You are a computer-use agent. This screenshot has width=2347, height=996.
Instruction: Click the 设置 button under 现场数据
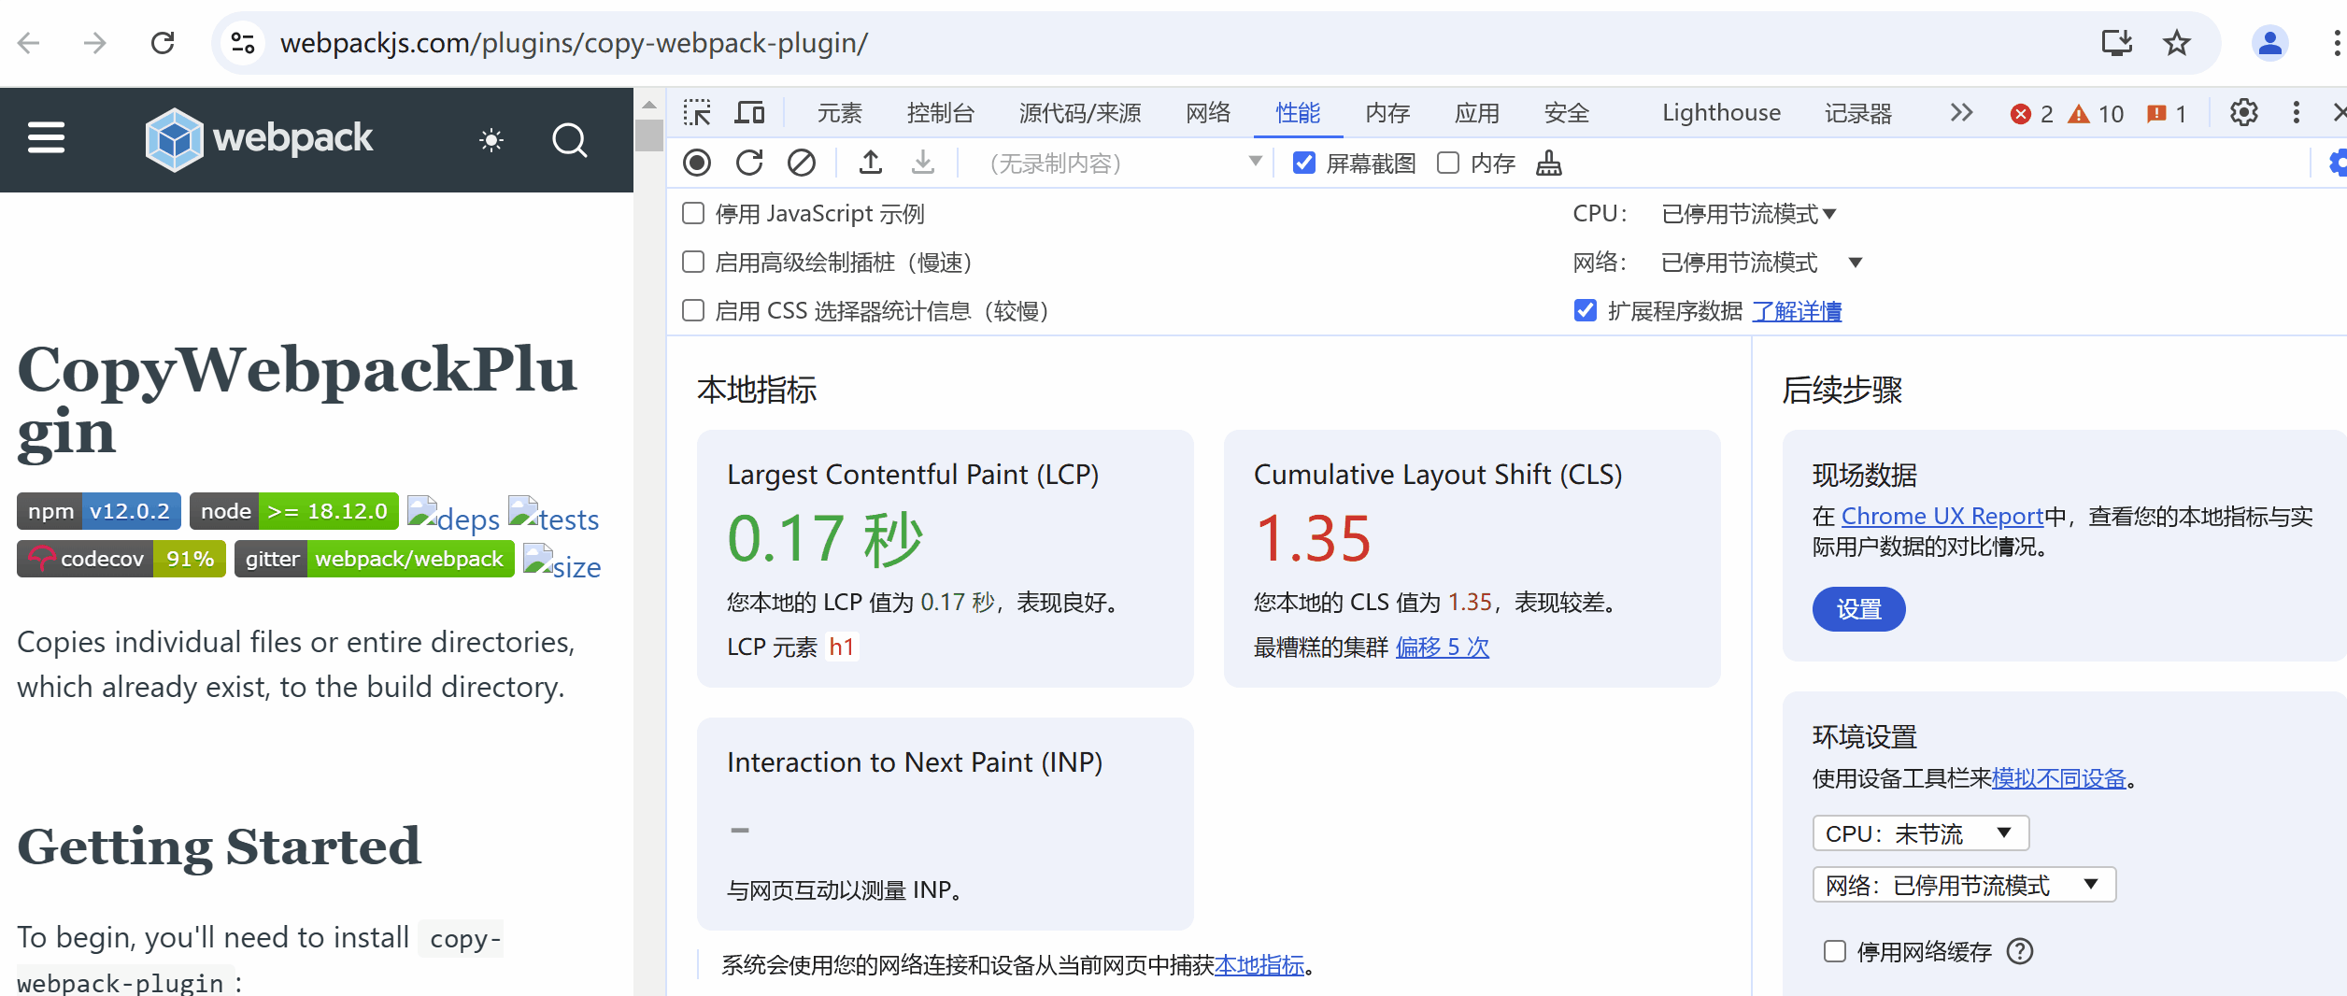1858,609
